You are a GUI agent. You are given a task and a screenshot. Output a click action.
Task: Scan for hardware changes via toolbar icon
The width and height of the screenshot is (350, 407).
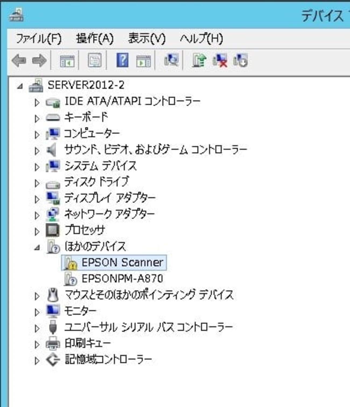point(171,60)
